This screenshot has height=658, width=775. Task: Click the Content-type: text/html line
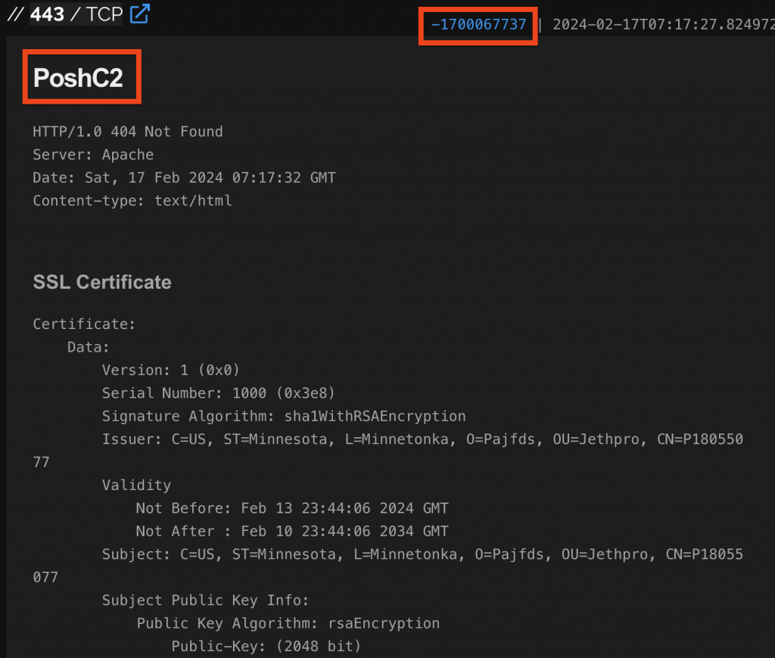point(132,200)
